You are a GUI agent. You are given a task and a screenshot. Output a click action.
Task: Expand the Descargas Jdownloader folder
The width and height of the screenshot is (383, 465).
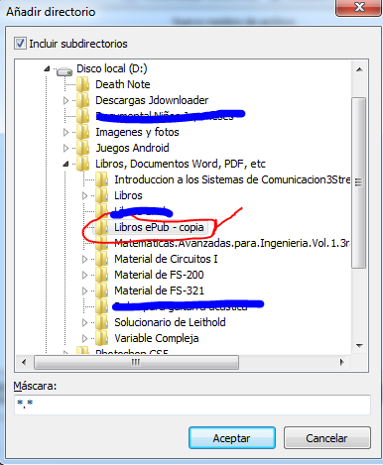tap(65, 100)
